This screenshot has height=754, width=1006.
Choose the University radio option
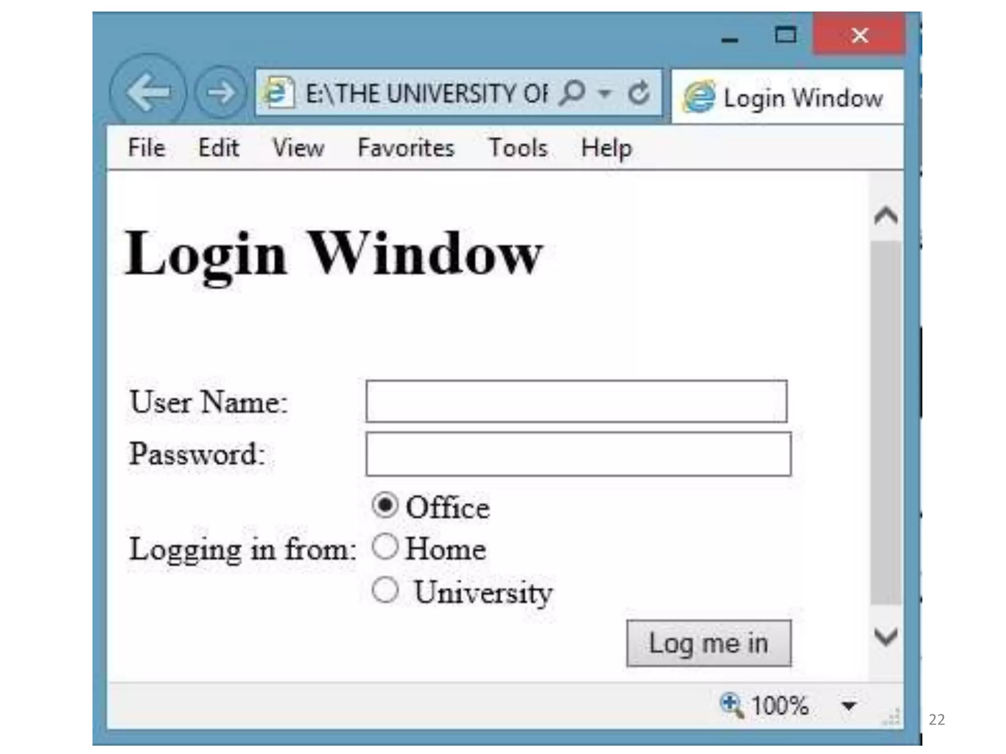(385, 590)
